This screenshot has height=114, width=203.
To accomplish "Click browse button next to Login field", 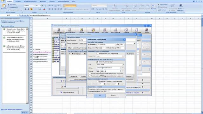I will point(123,68).
